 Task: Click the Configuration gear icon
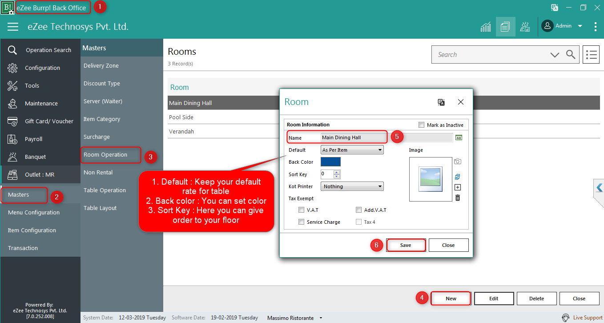point(12,68)
